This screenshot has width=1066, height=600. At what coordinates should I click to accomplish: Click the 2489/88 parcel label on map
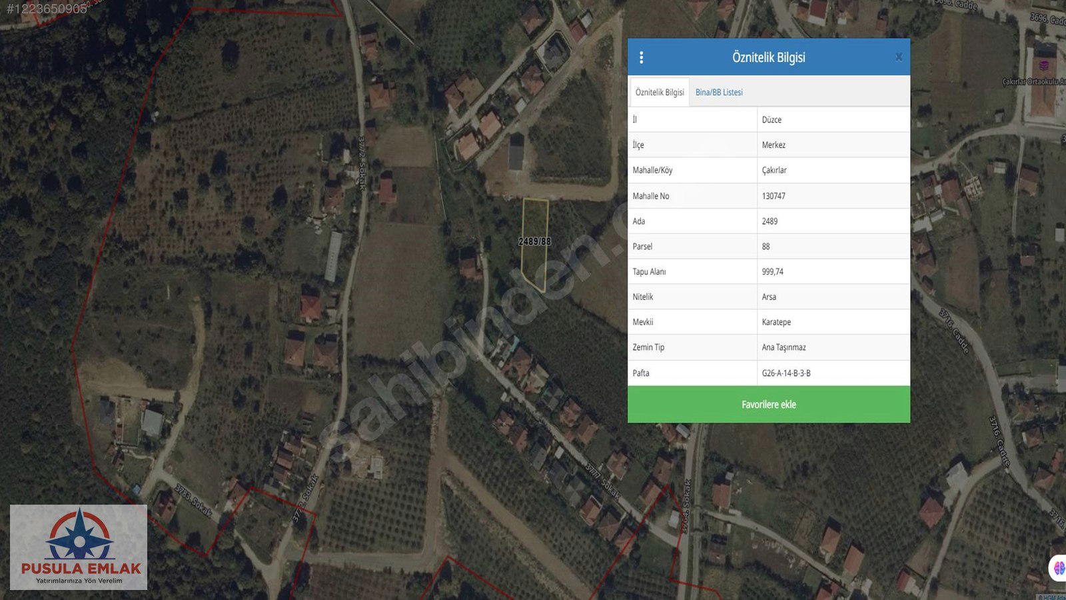(534, 241)
